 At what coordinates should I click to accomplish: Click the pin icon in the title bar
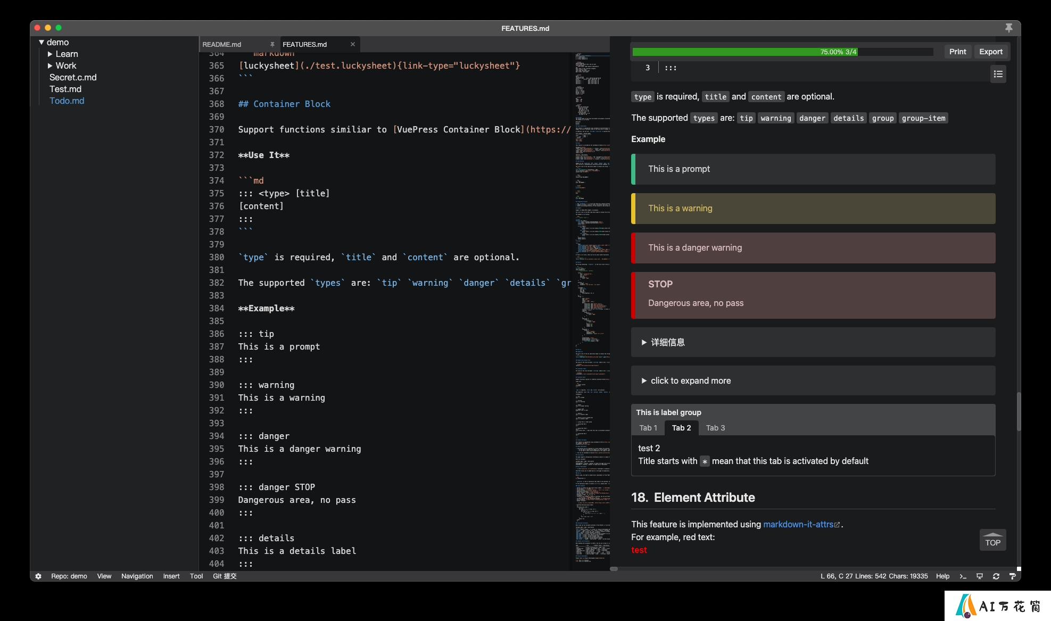(1008, 28)
